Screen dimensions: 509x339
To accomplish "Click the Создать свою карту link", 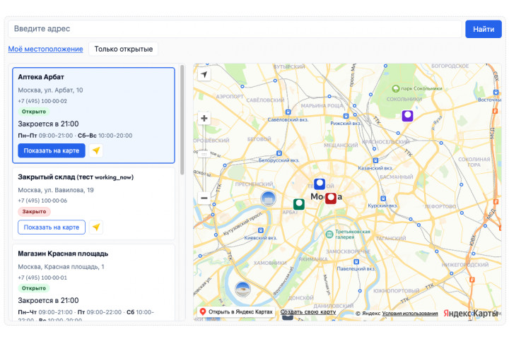I will (x=308, y=311).
